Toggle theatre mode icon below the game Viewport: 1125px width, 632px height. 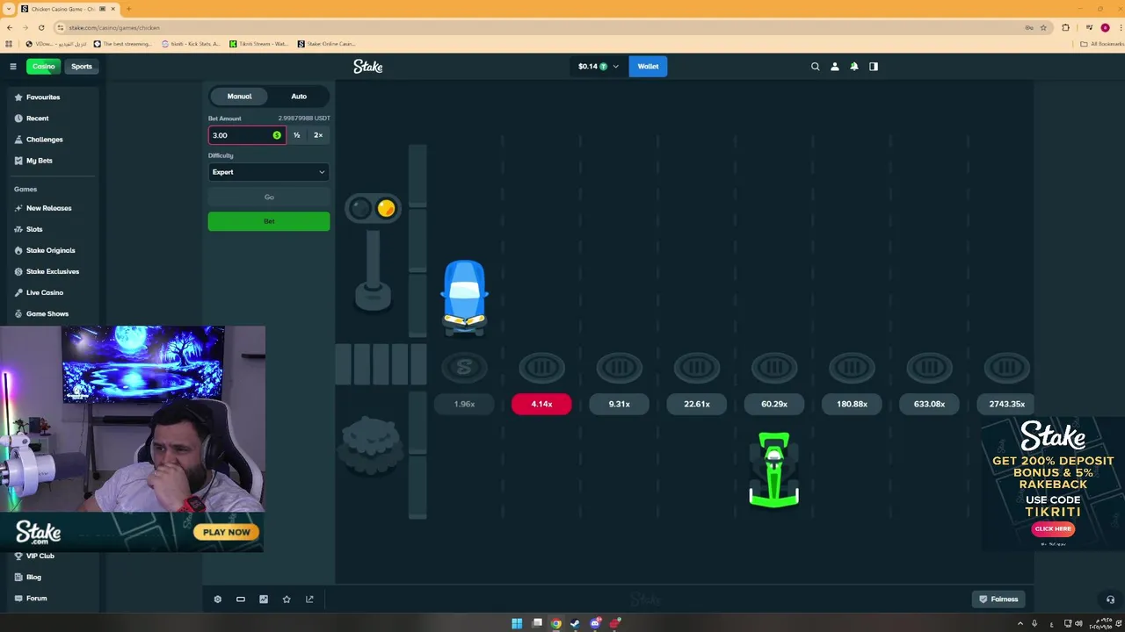pyautogui.click(x=241, y=600)
